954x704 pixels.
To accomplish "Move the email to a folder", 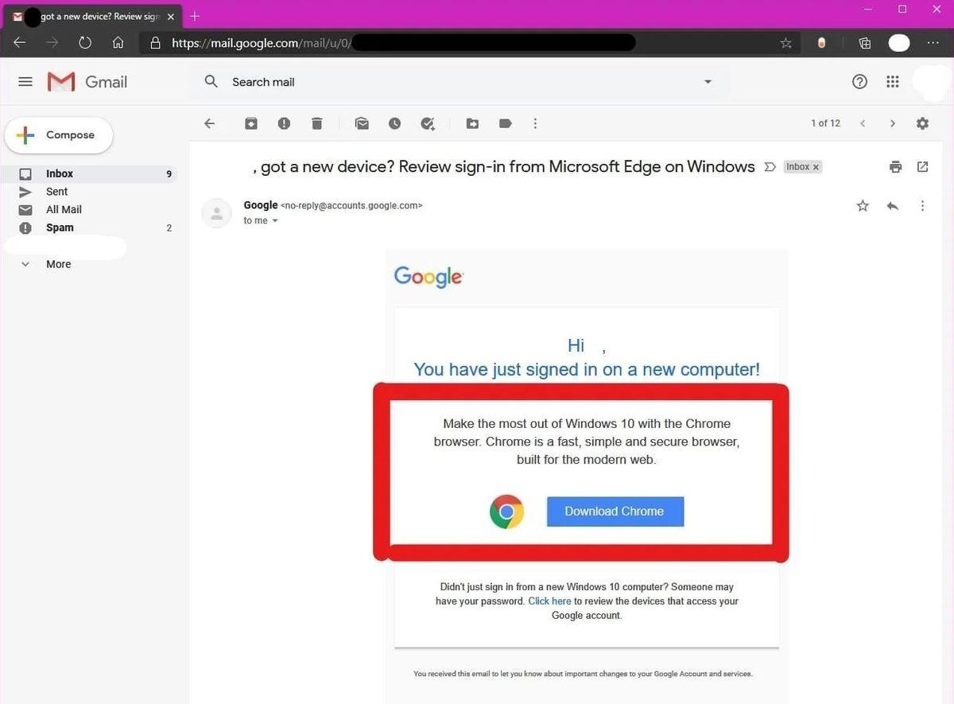I will coord(472,123).
